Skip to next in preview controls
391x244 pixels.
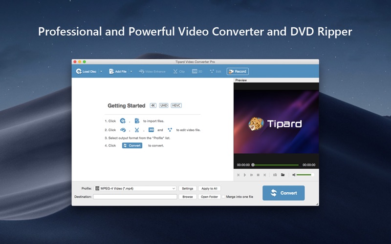[x=265, y=175]
